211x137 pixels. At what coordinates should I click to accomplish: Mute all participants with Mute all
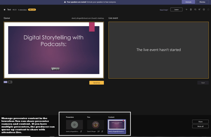click(200, 126)
